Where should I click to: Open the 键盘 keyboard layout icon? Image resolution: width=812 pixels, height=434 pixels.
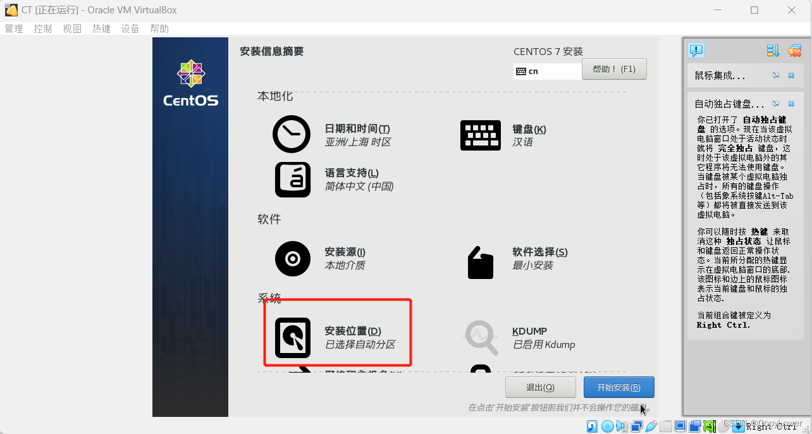(481, 135)
